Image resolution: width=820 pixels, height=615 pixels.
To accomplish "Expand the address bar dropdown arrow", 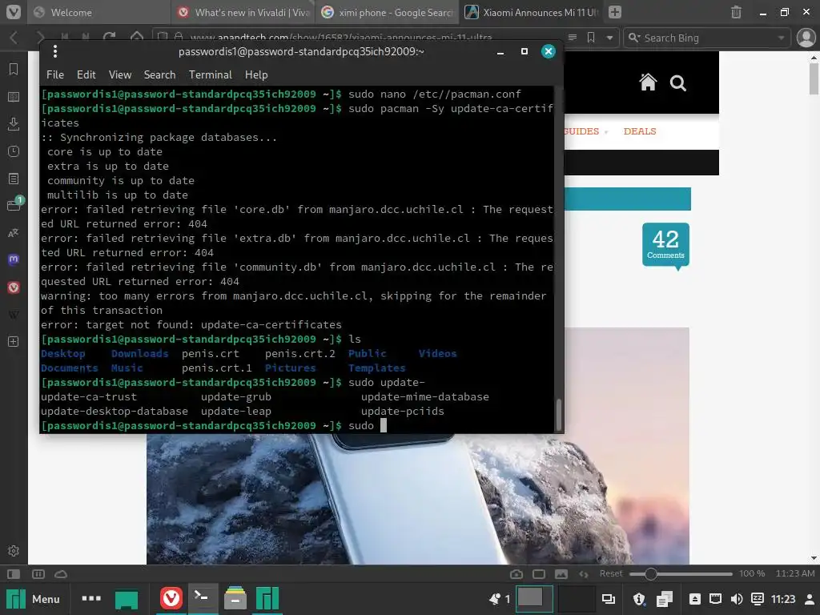I will tap(609, 38).
